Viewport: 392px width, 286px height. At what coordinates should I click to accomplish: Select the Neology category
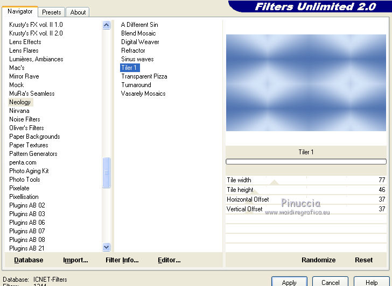pyautogui.click(x=20, y=102)
